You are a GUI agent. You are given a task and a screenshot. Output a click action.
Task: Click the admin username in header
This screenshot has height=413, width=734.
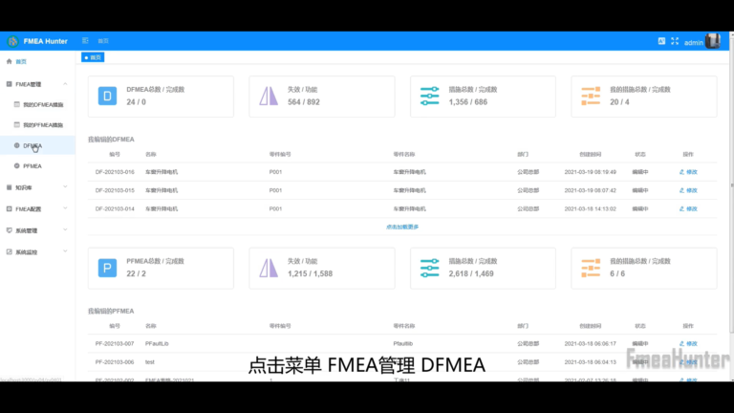click(x=693, y=43)
